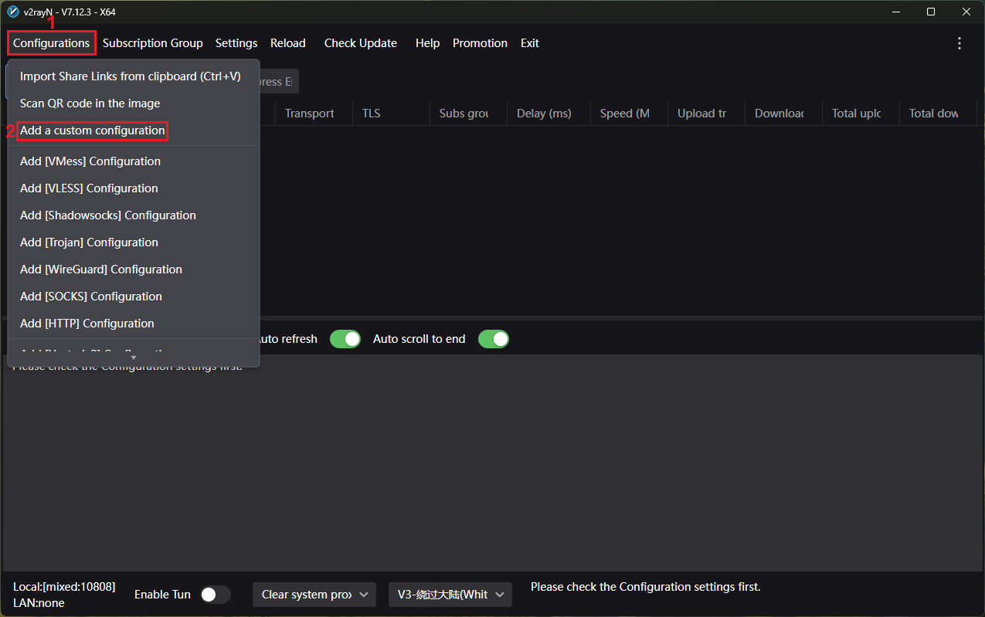985x617 pixels.
Task: Click the v2rayN app logo icon
Action: click(x=12, y=12)
